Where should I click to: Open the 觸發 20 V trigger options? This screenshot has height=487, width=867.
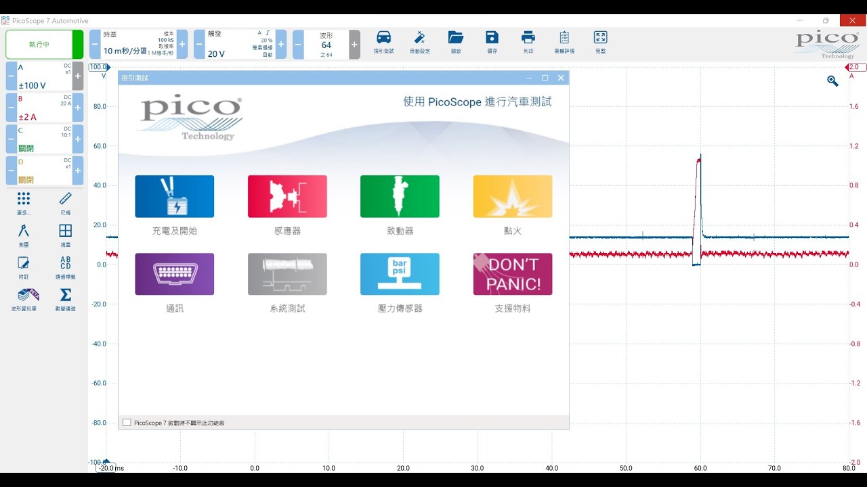(x=240, y=44)
